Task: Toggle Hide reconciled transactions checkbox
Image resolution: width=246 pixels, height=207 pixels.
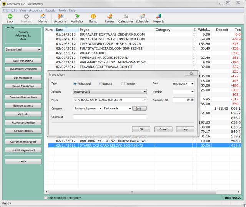Action: click(x=46, y=198)
